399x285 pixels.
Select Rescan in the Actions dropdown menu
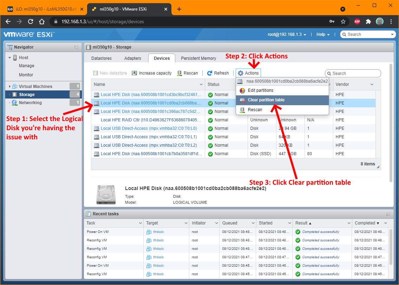pos(282,110)
